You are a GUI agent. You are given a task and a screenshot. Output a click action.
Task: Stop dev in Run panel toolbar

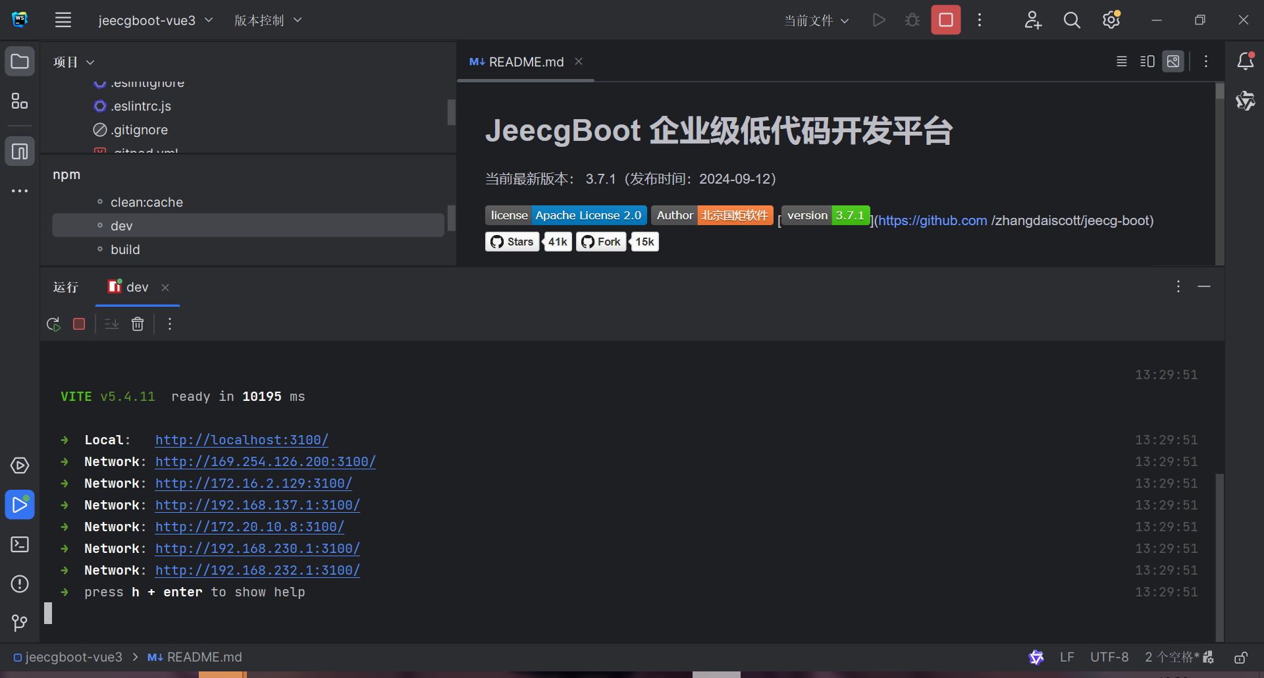(x=79, y=324)
